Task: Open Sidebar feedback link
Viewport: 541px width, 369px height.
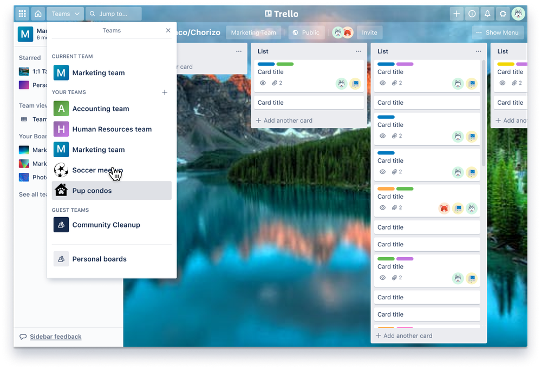Action: tap(56, 337)
